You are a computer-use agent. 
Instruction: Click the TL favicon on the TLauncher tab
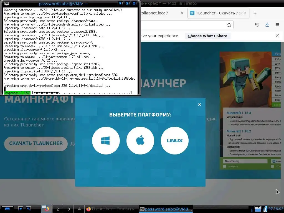pyautogui.click(x=192, y=13)
